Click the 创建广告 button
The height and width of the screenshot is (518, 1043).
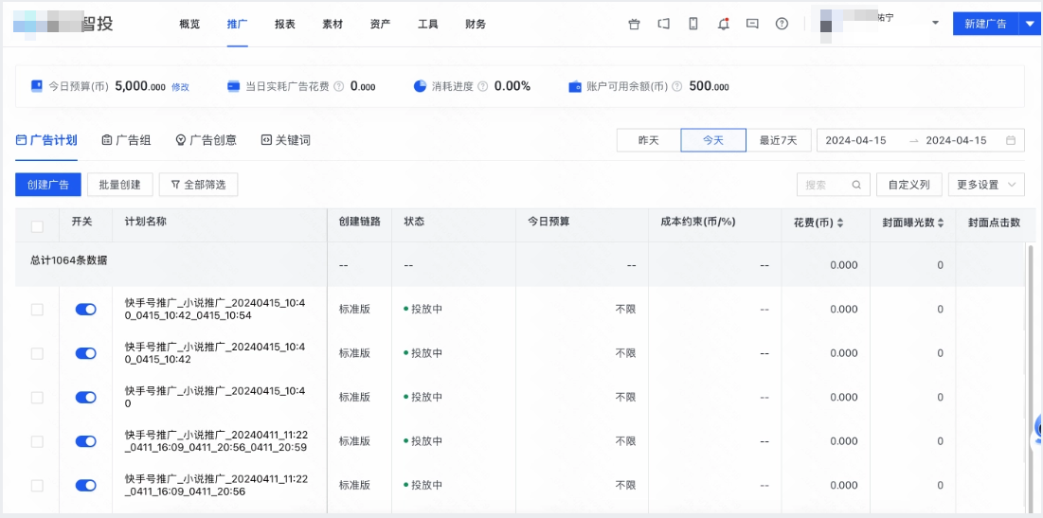48,185
